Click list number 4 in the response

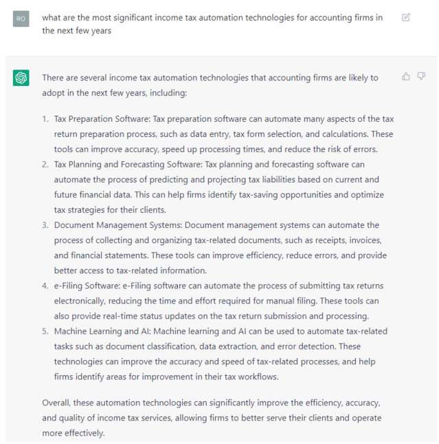pos(45,286)
